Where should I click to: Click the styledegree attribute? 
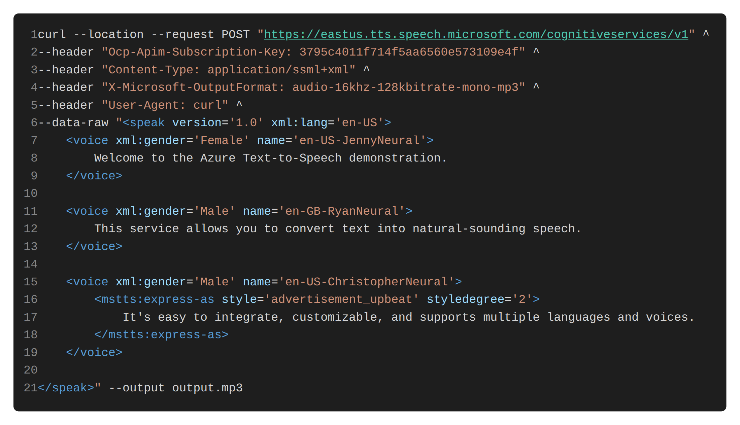466,299
